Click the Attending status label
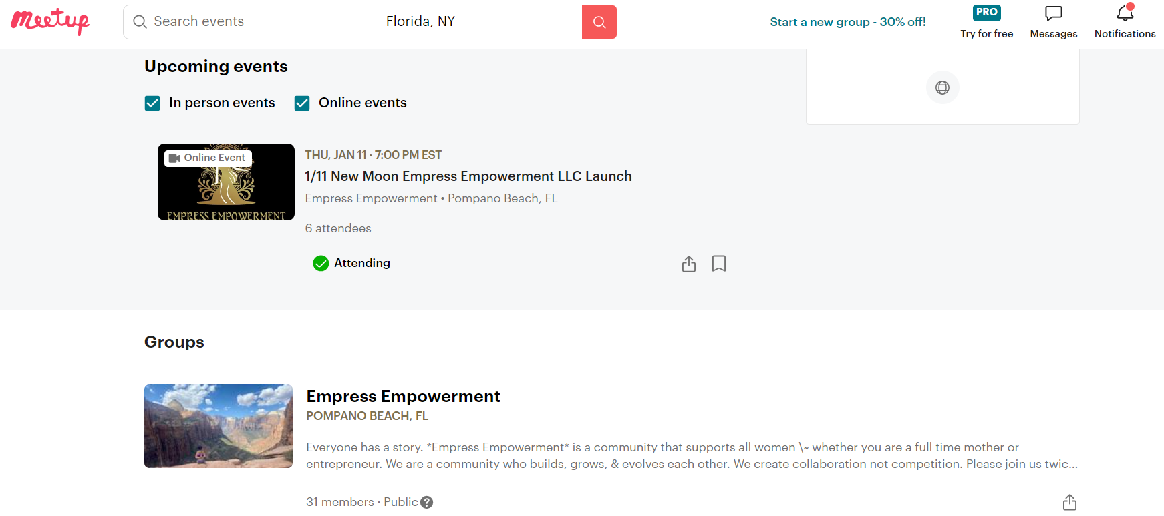This screenshot has height=516, width=1164. coord(362,263)
